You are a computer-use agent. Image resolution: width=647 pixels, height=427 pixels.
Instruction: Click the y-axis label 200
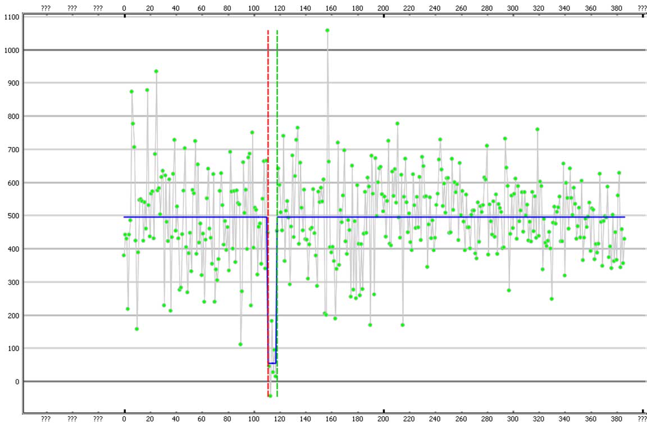tap(13, 316)
